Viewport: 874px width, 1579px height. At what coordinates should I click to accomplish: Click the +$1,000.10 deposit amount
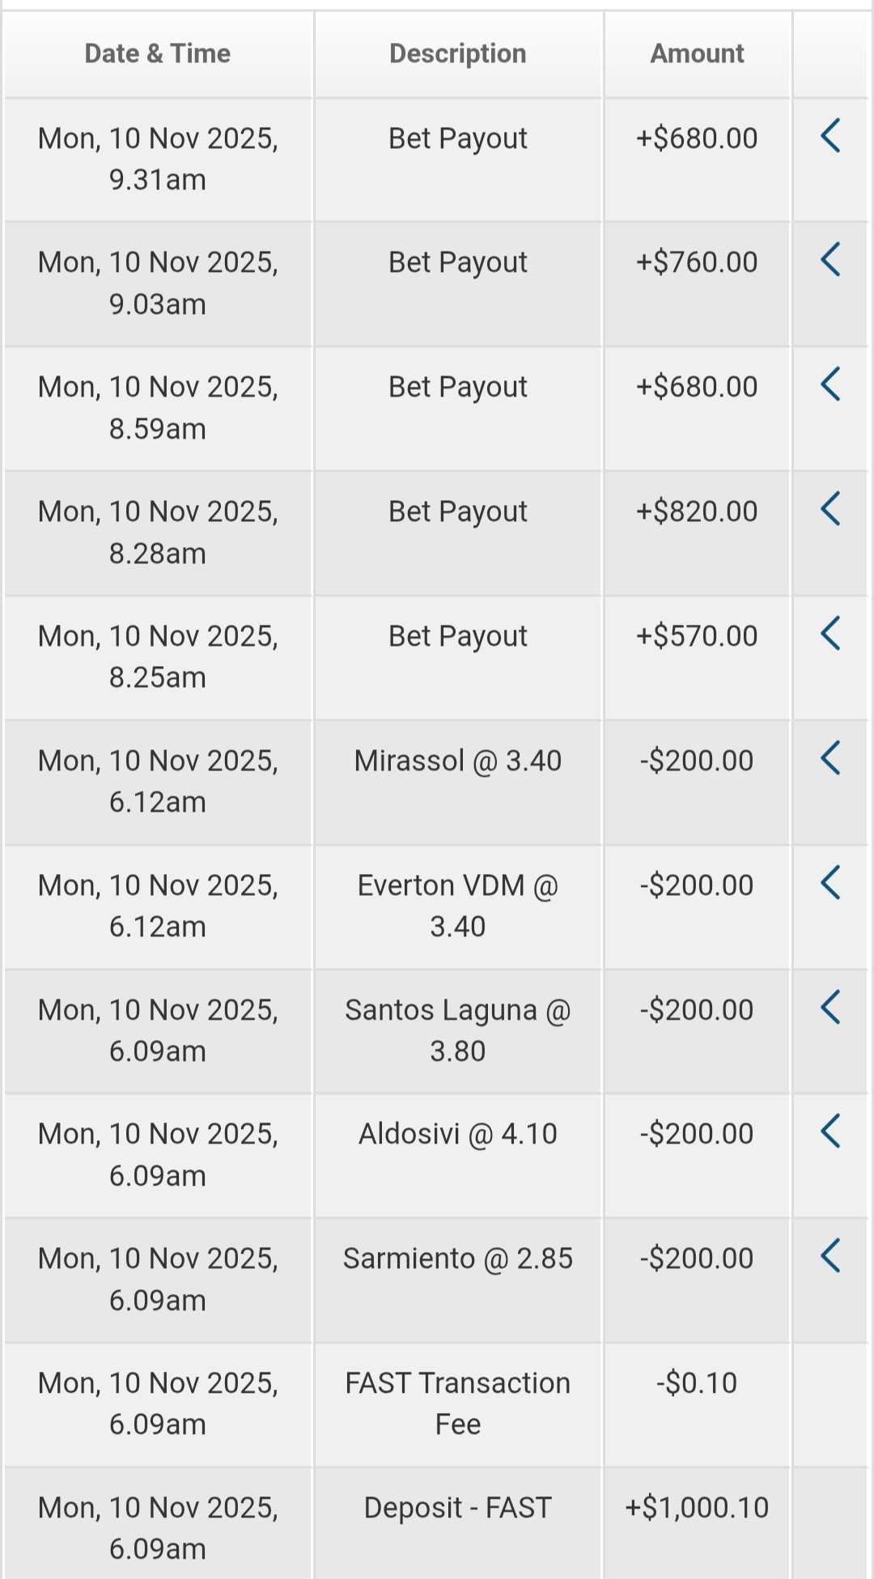click(697, 1508)
